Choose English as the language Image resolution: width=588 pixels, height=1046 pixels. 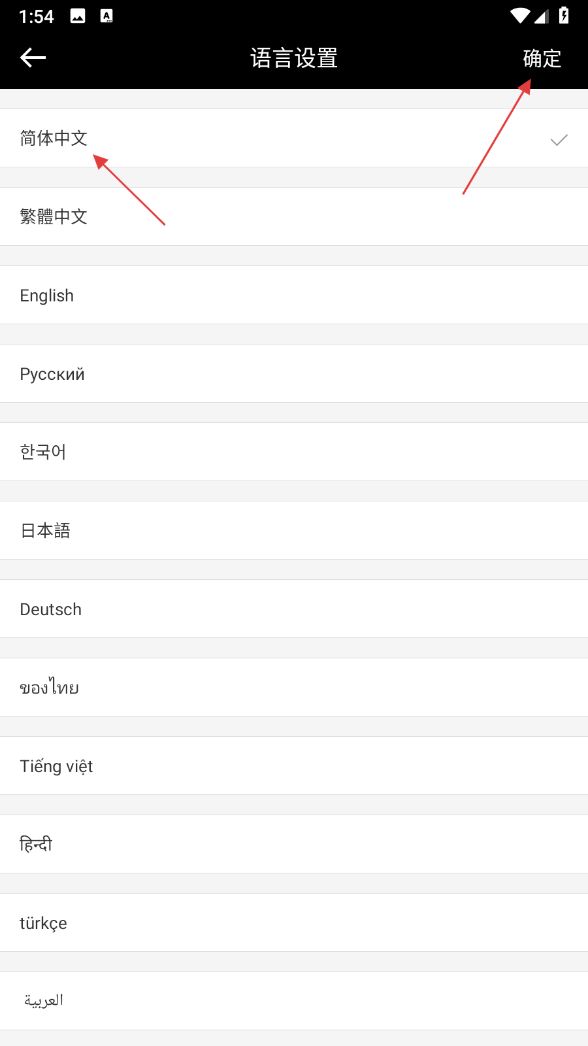click(x=47, y=295)
